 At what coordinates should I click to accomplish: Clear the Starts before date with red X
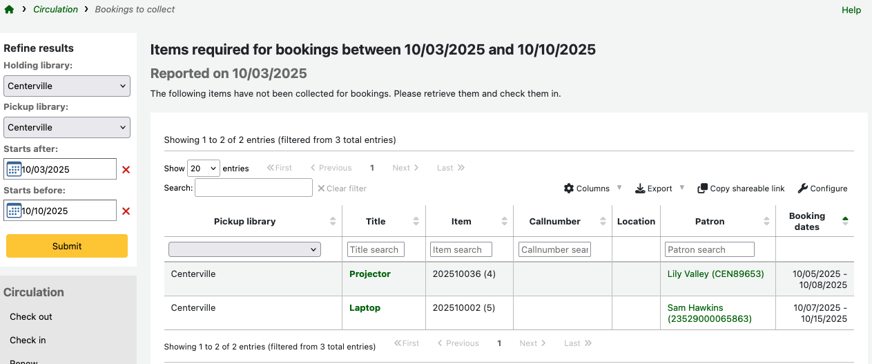point(126,211)
